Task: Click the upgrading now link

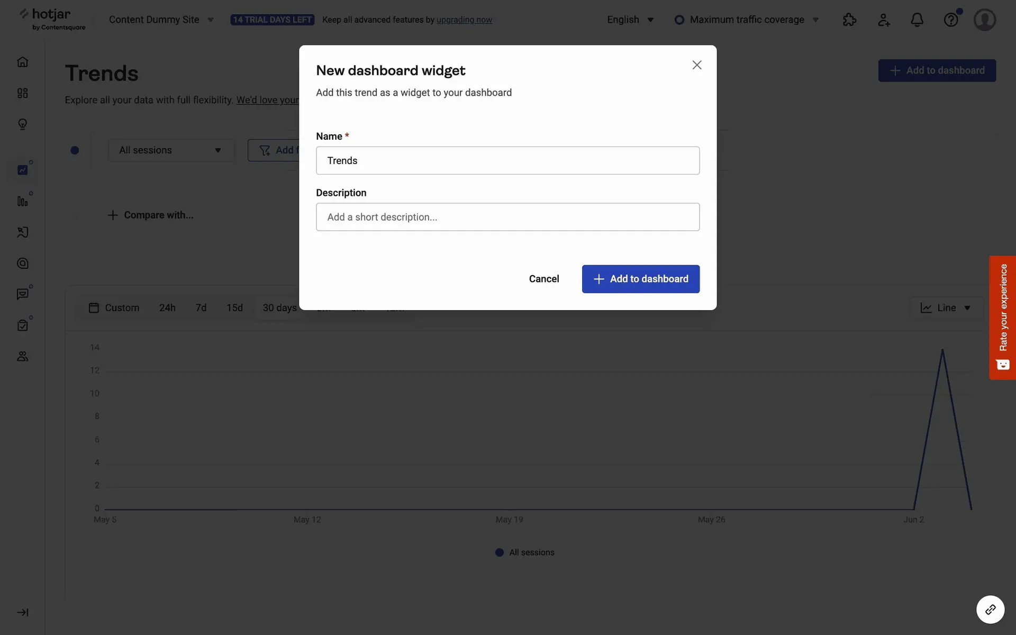Action: pyautogui.click(x=464, y=20)
